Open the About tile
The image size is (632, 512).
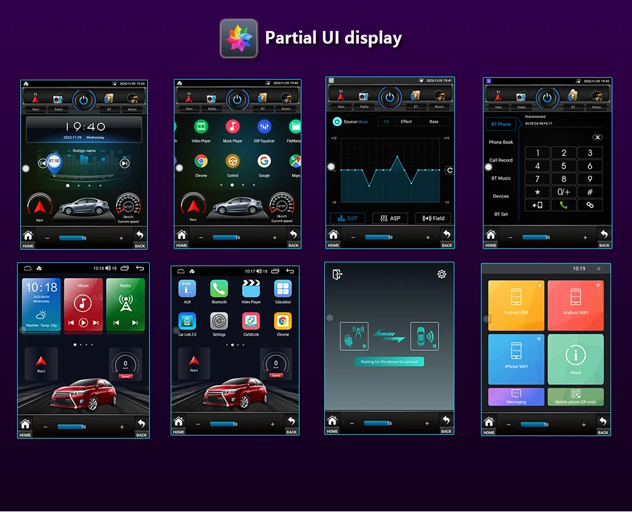tap(576, 359)
